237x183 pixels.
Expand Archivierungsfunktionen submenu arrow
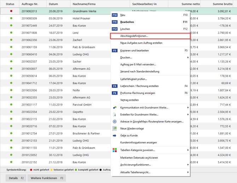[188, 165]
